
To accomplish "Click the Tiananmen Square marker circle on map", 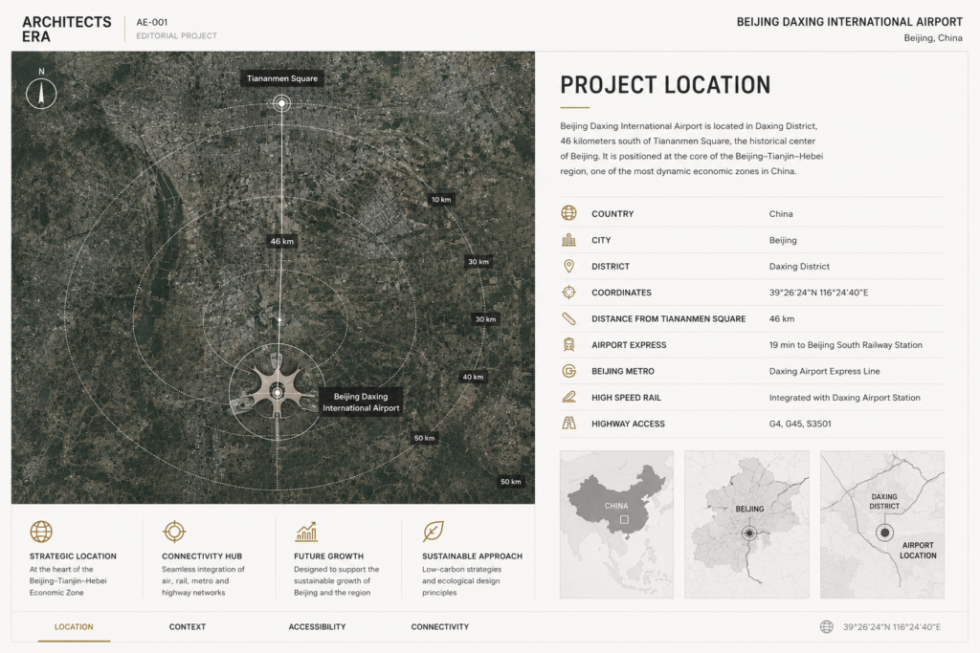I will tap(282, 103).
